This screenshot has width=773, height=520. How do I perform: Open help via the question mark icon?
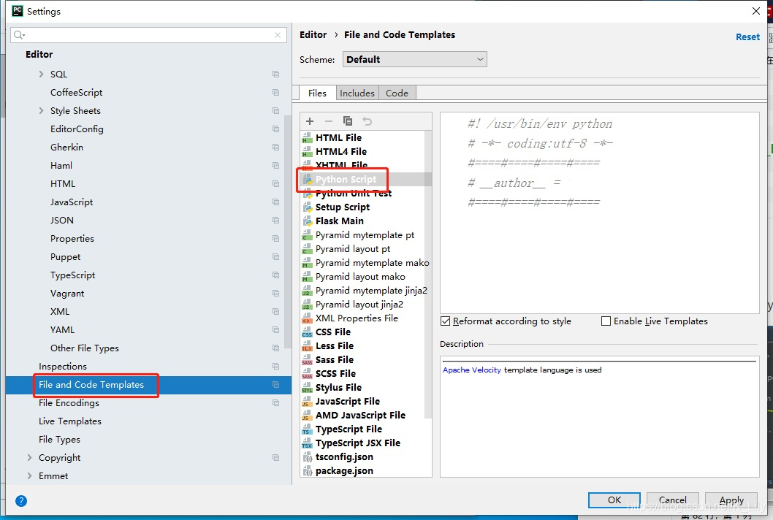coord(21,501)
